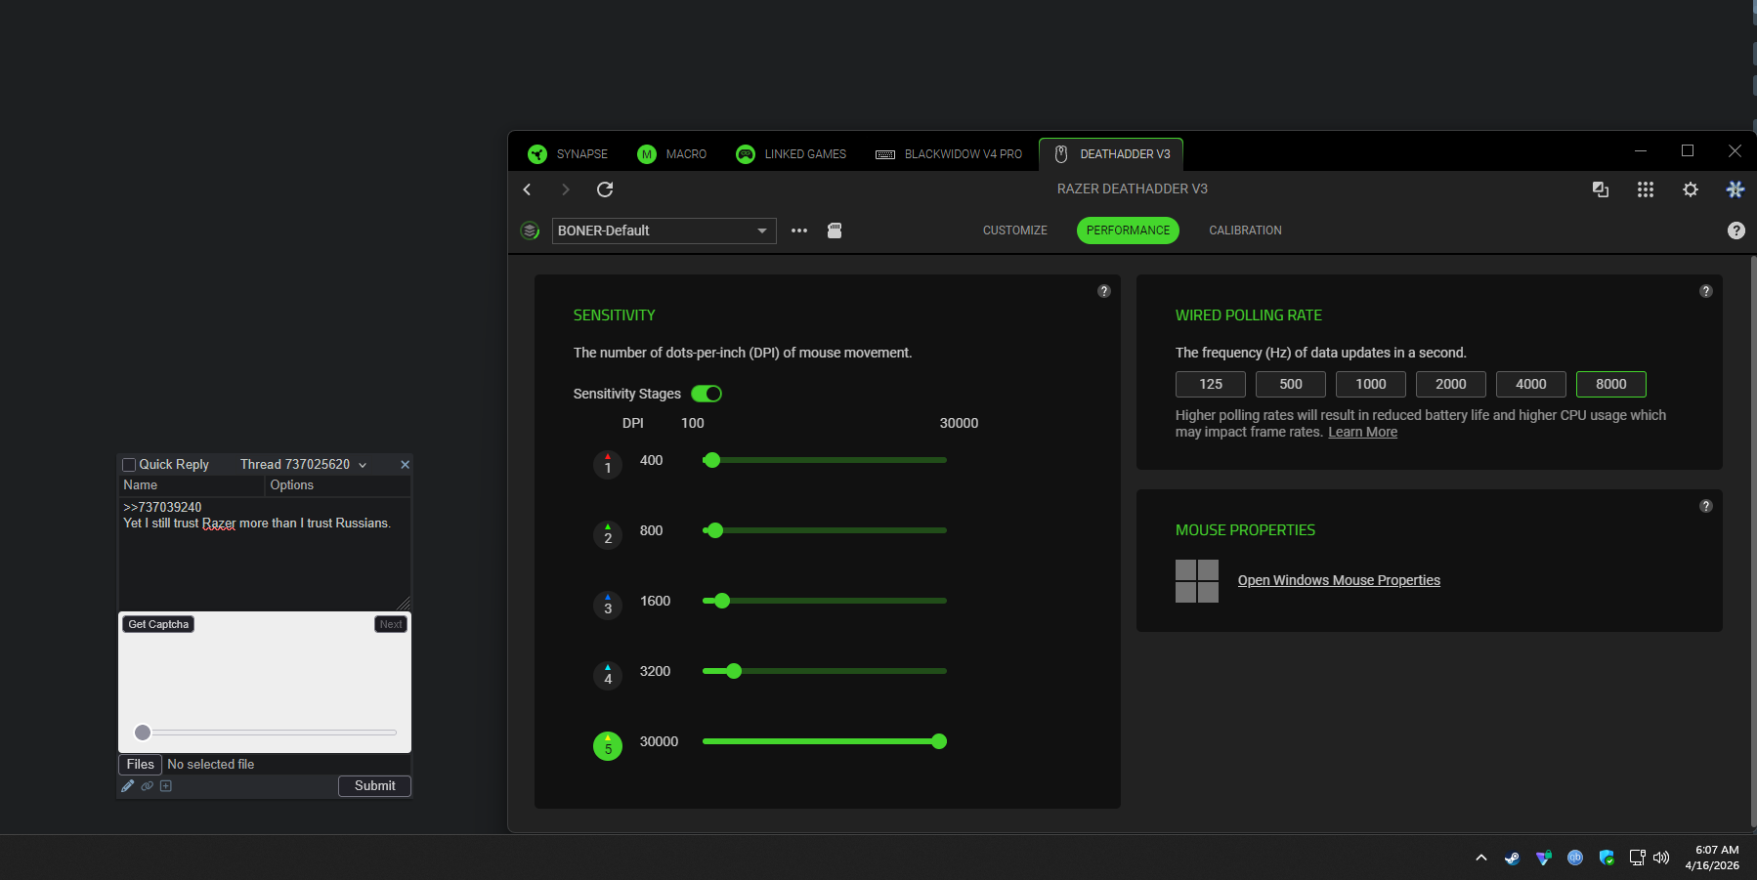The height and width of the screenshot is (880, 1757).
Task: Set polling rate to 1000 Hz
Action: (x=1371, y=384)
